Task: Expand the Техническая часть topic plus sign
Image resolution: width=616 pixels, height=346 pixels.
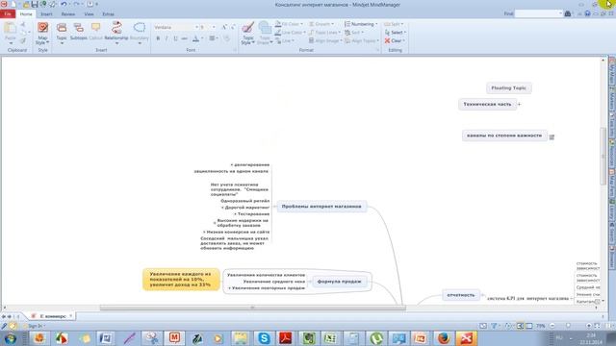Action: click(520, 105)
